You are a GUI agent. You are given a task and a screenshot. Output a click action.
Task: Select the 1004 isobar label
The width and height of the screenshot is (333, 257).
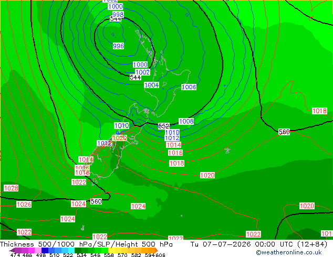pos(152,85)
